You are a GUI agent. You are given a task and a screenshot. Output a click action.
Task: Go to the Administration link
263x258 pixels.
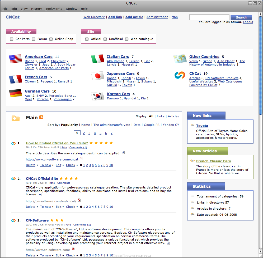point(157,17)
